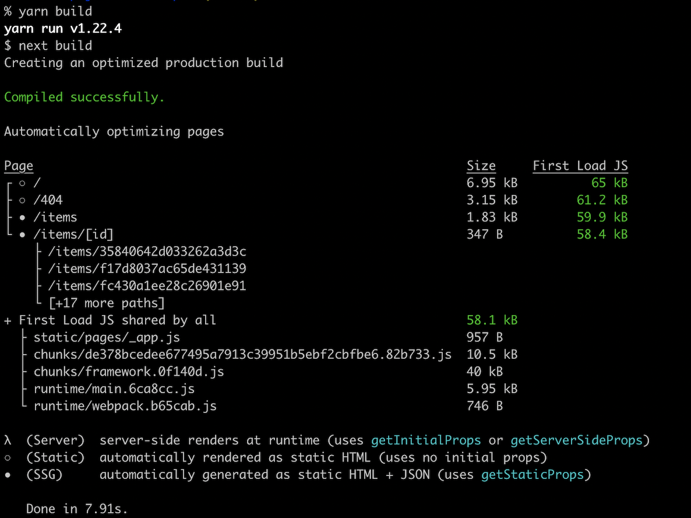This screenshot has width=691, height=518.
Task: Click the long 'chunks/de378bce...82b733.js' file name
Action: 243,355
